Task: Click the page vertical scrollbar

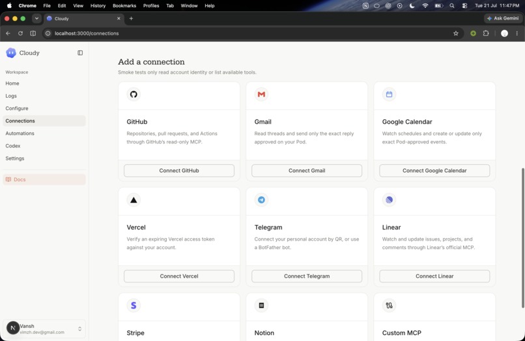Action: point(522,238)
